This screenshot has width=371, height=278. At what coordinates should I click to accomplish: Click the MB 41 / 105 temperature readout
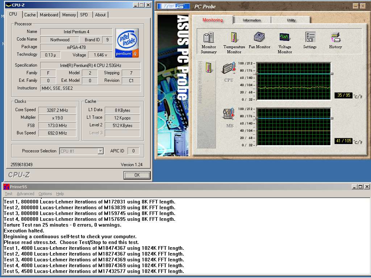click(x=343, y=141)
